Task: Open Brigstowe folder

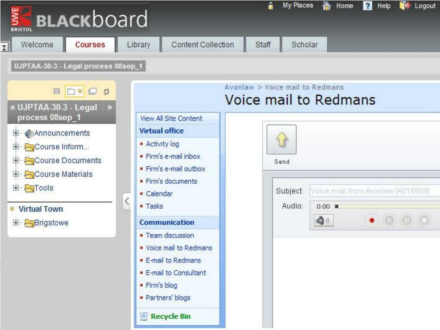Action: pyautogui.click(x=52, y=223)
